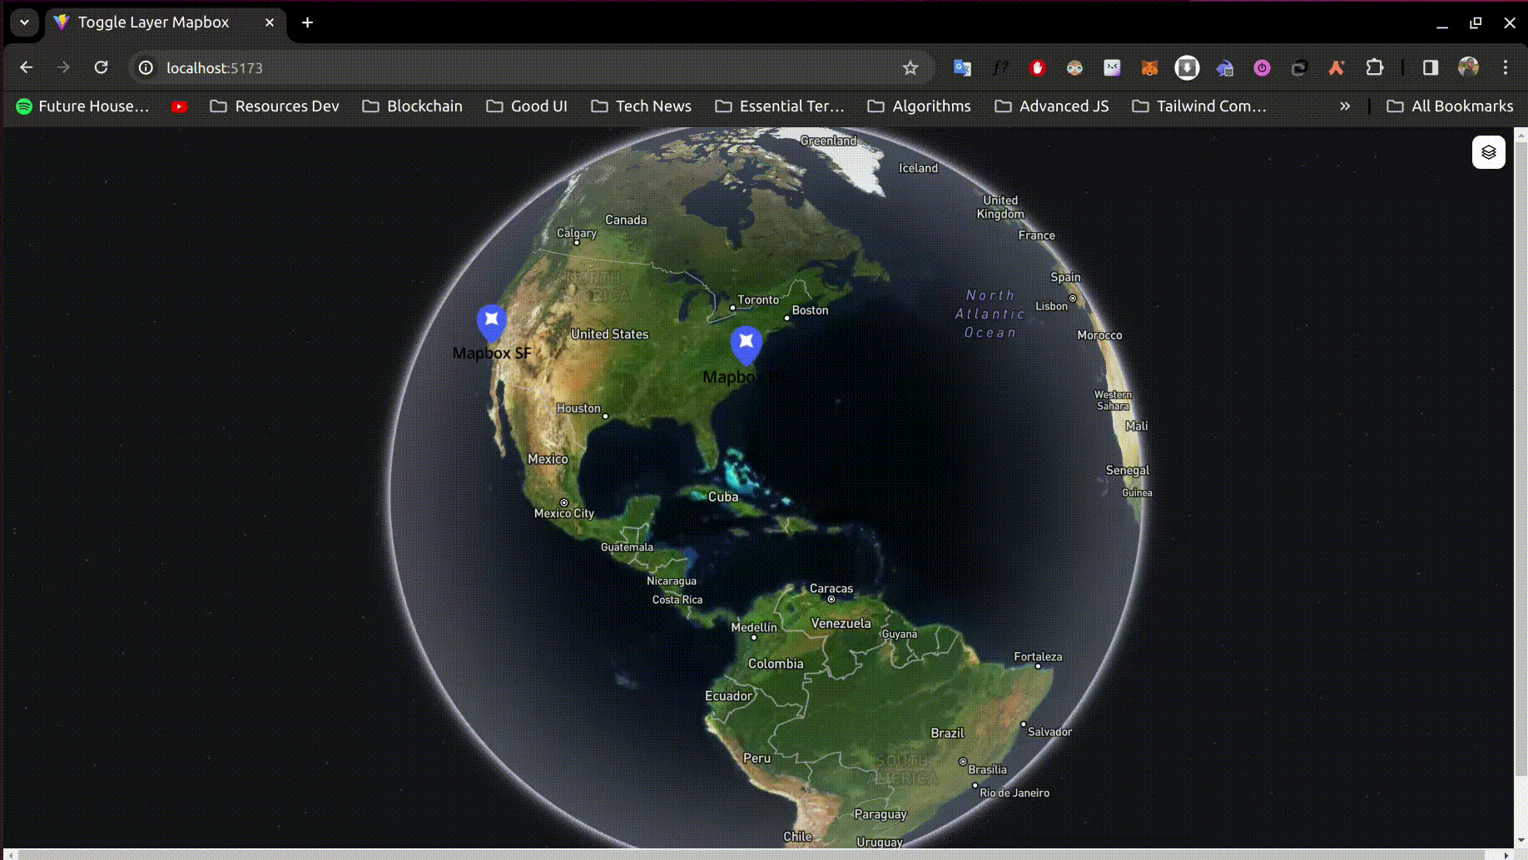Click the Calgary city label
This screenshot has height=860, width=1528.
(577, 234)
